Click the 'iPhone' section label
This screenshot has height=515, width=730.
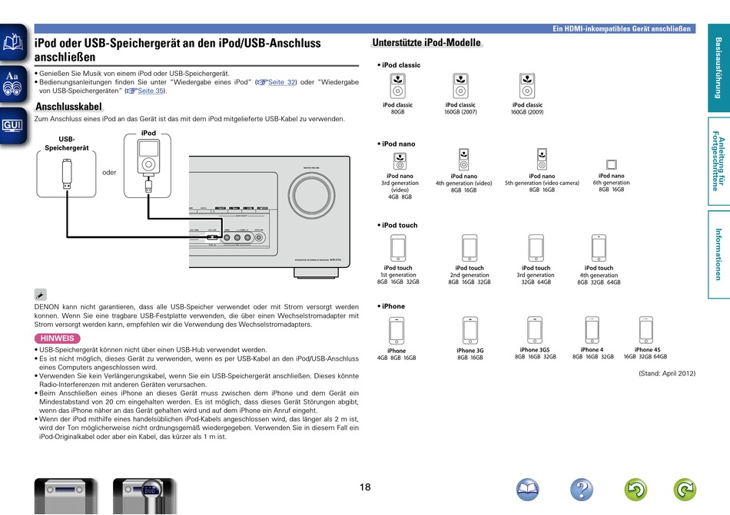click(393, 306)
